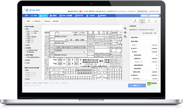Viewport: 196px width, 109px height.
Task: Open the 別表一(一) 青色申告 form dropdown
Action: point(33,21)
